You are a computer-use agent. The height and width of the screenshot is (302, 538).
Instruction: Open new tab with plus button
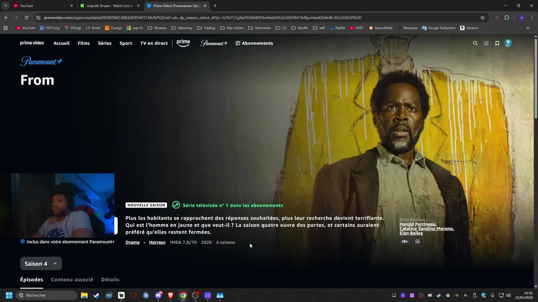(x=215, y=6)
